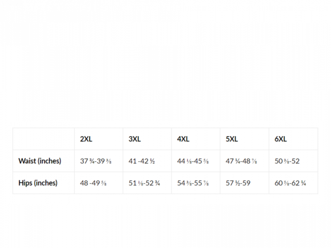Image resolution: width=331 pixels, height=248 pixels.
Task: Click the 4XL waist measurement cell
Action: tap(192, 161)
